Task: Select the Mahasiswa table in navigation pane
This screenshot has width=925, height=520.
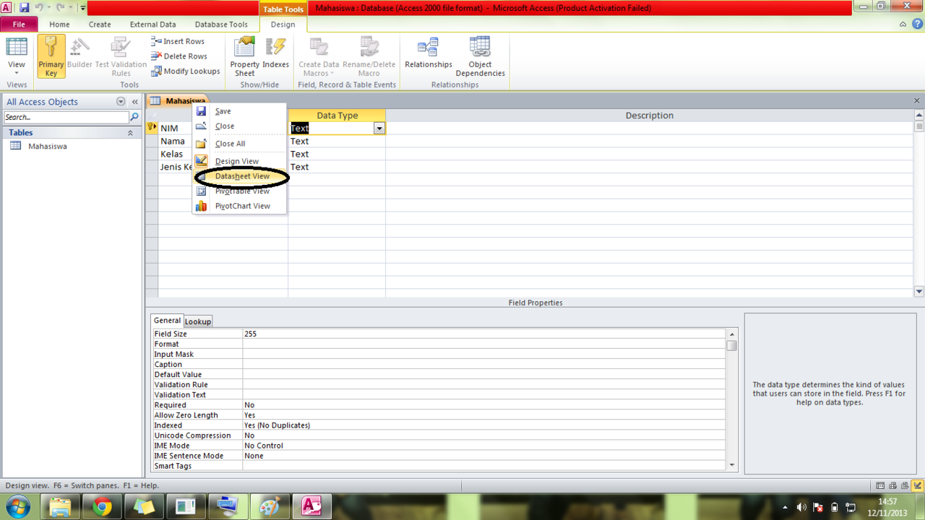Action: coord(48,146)
